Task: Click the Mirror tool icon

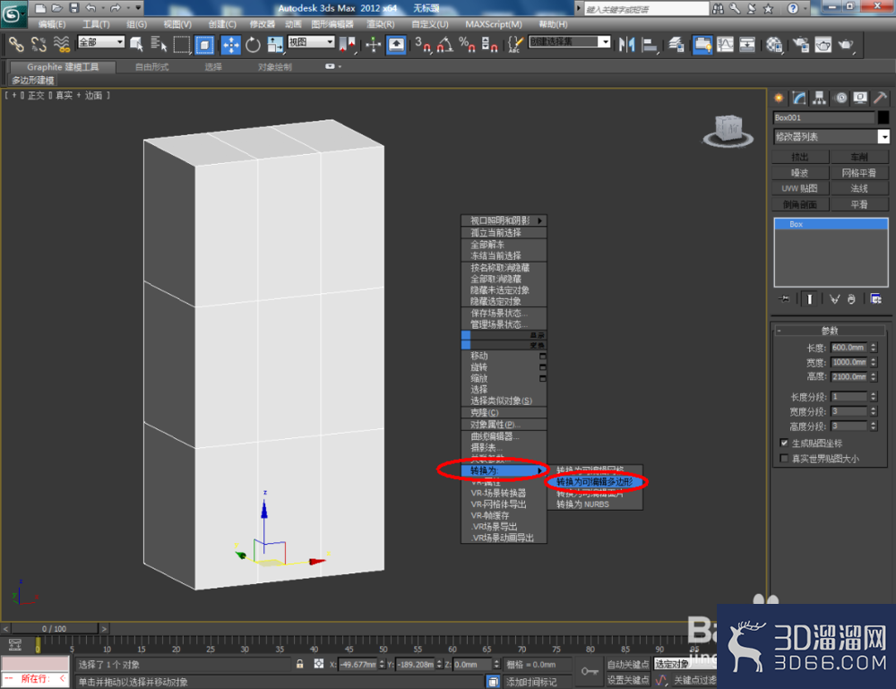Action: (627, 44)
